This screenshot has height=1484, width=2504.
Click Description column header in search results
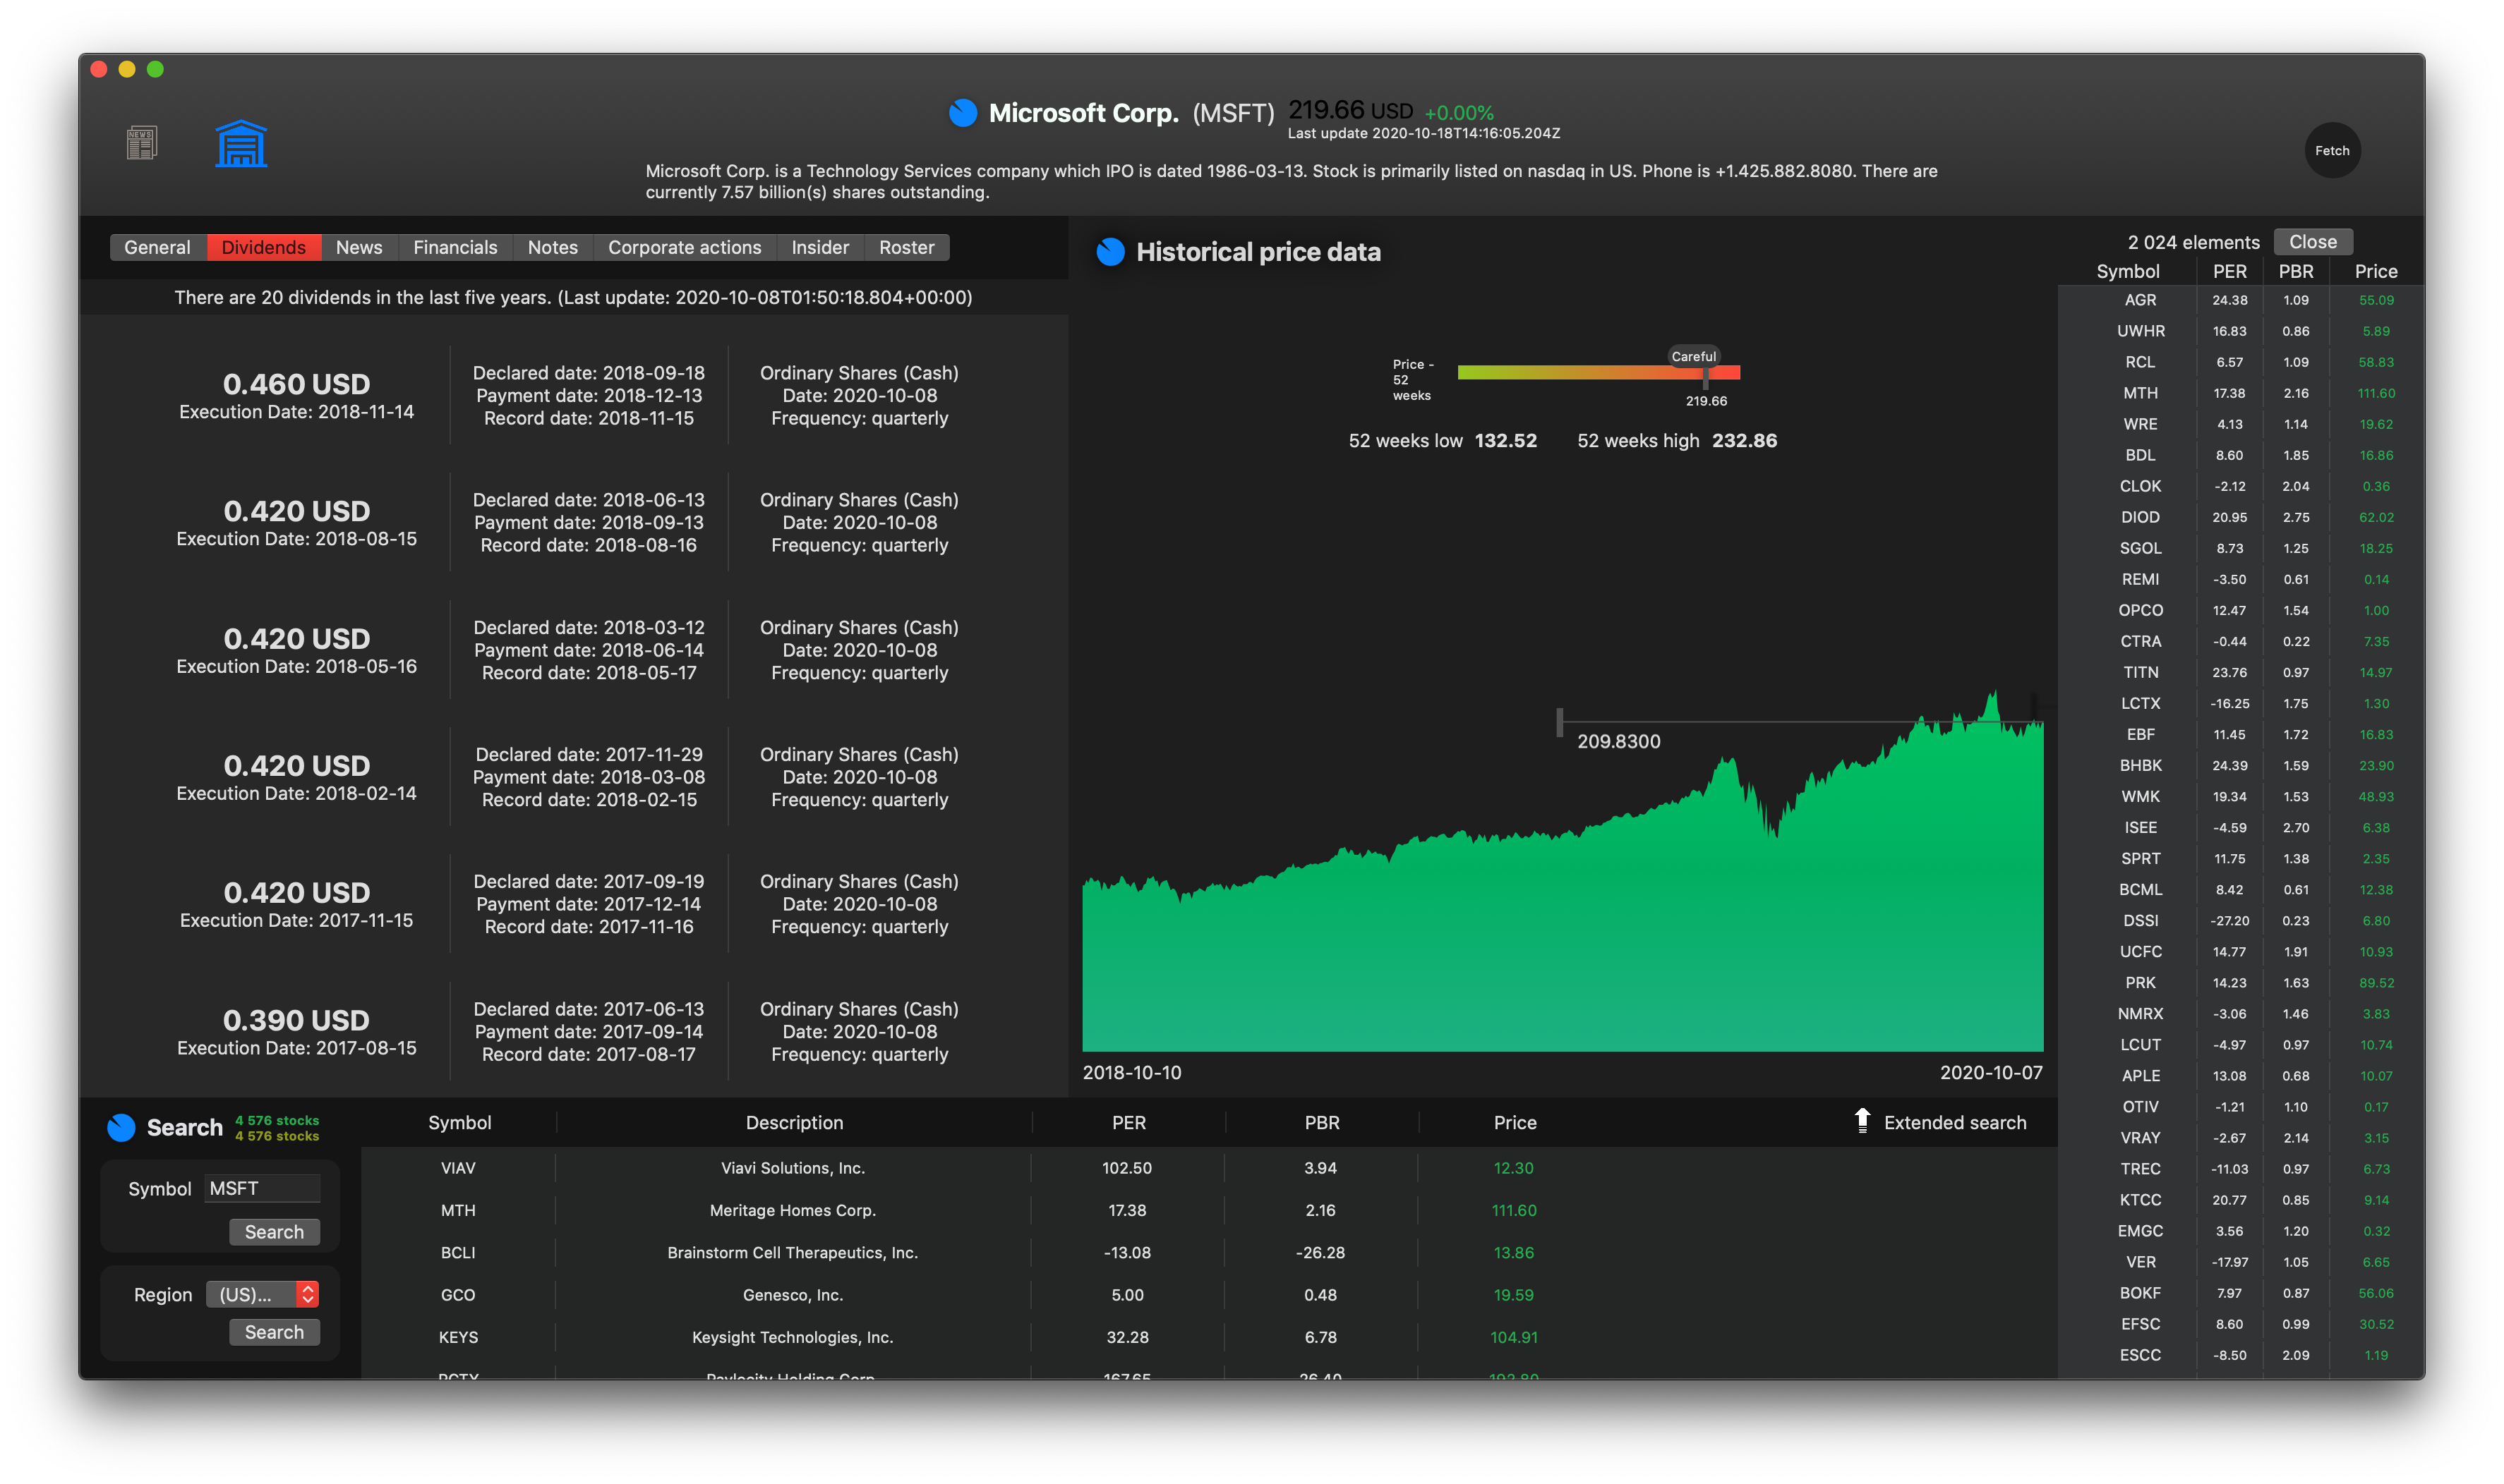click(794, 1123)
